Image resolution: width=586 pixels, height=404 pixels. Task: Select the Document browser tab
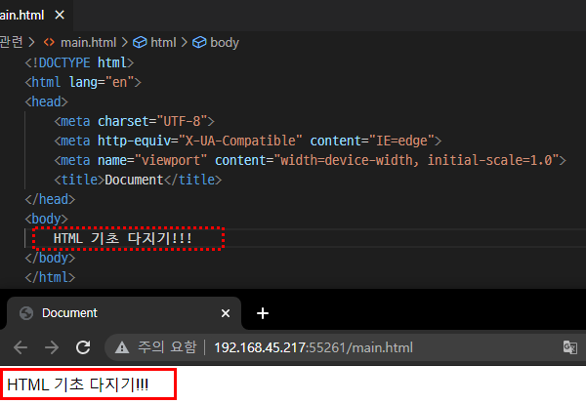[124, 313]
